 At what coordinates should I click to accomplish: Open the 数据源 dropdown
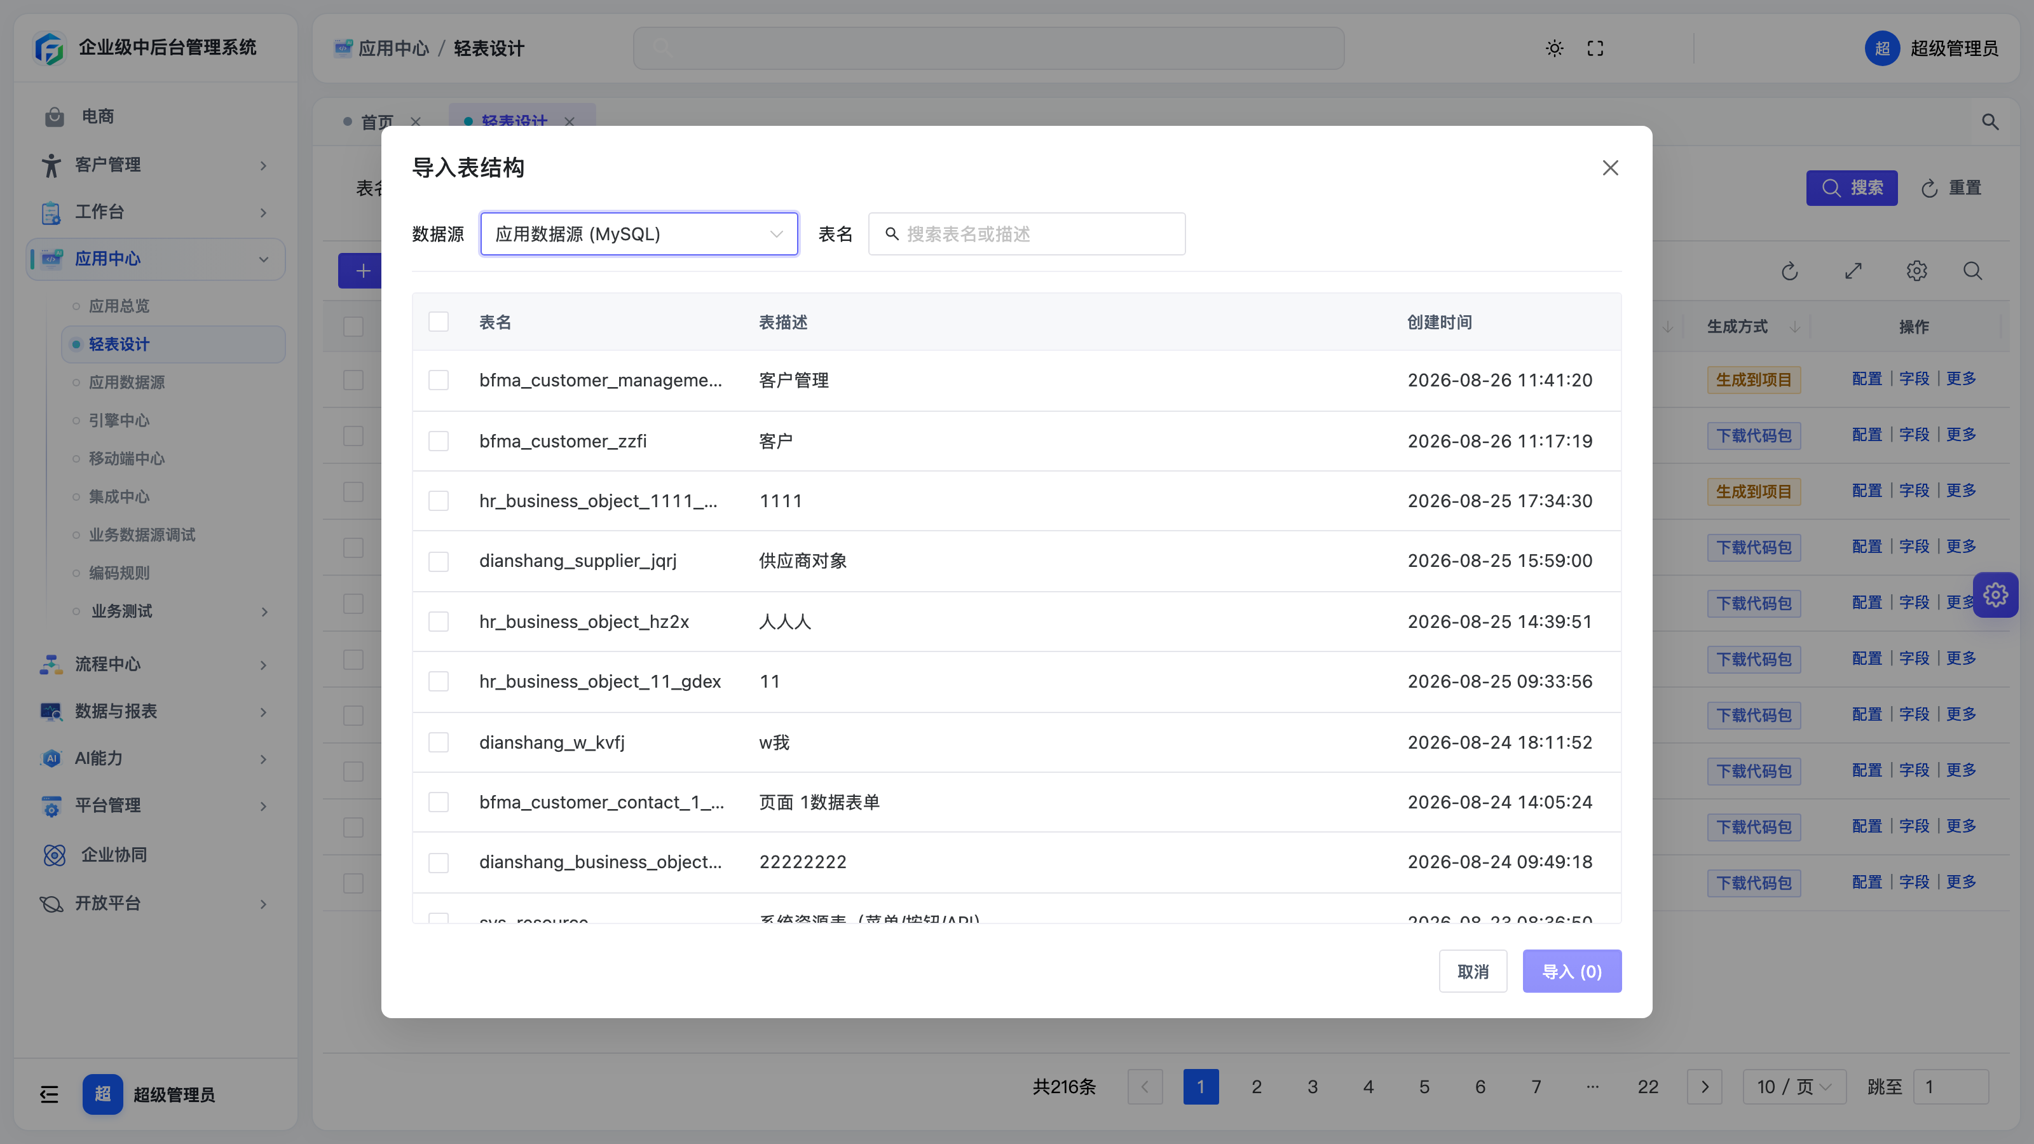(639, 234)
